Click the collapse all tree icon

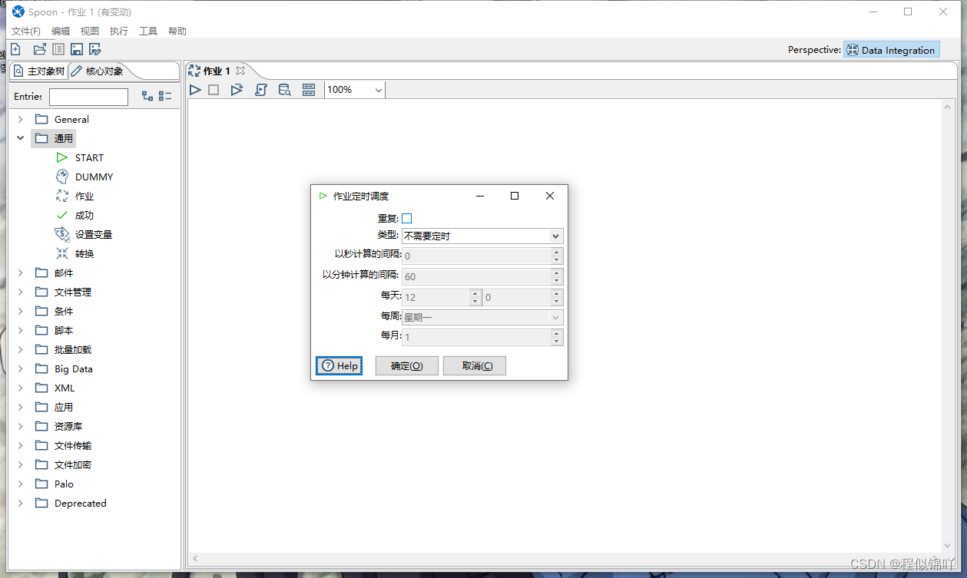[x=165, y=96]
